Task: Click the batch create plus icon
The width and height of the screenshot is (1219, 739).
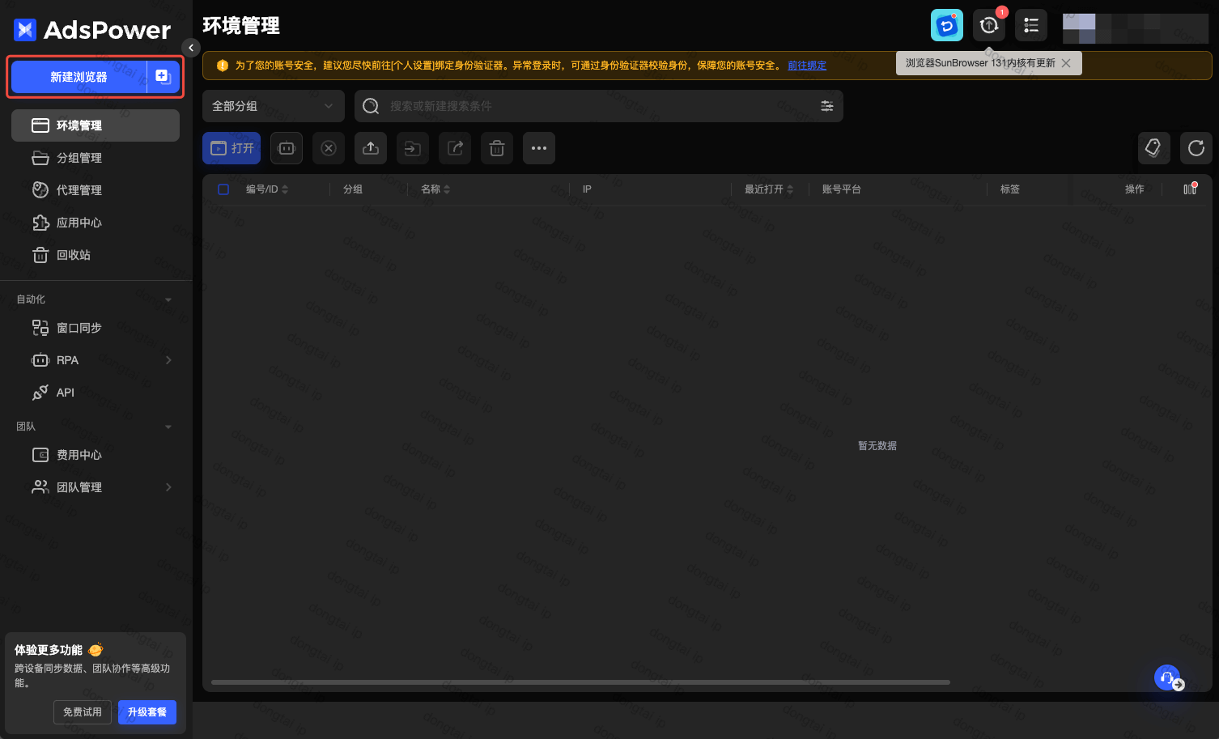Action: [x=163, y=77]
